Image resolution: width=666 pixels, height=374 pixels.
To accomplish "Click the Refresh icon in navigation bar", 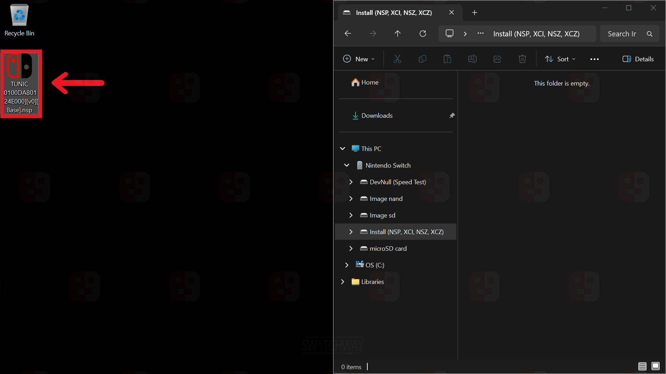I will [422, 34].
